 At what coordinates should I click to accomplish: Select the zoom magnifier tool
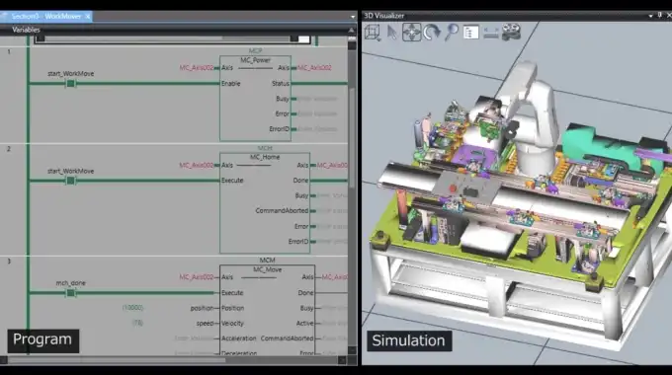pyautogui.click(x=452, y=33)
